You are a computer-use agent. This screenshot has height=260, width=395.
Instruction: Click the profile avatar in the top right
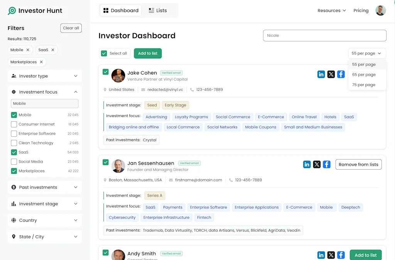pos(380,10)
